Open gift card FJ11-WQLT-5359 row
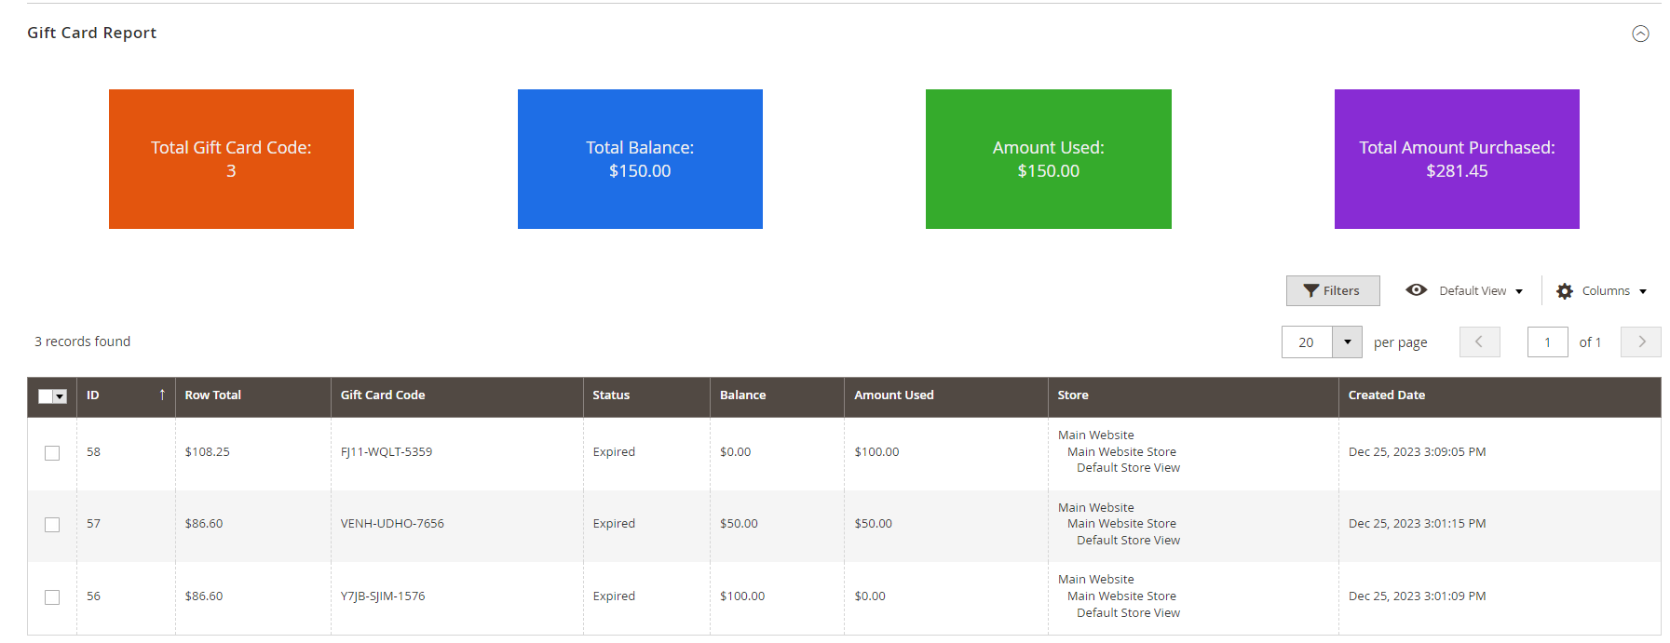 coord(386,452)
